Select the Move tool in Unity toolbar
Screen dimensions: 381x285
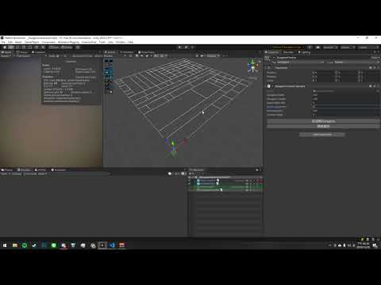click(11, 47)
